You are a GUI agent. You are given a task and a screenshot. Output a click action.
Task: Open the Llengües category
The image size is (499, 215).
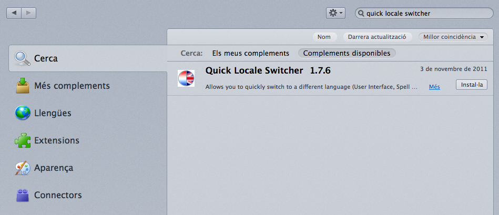(x=88, y=113)
